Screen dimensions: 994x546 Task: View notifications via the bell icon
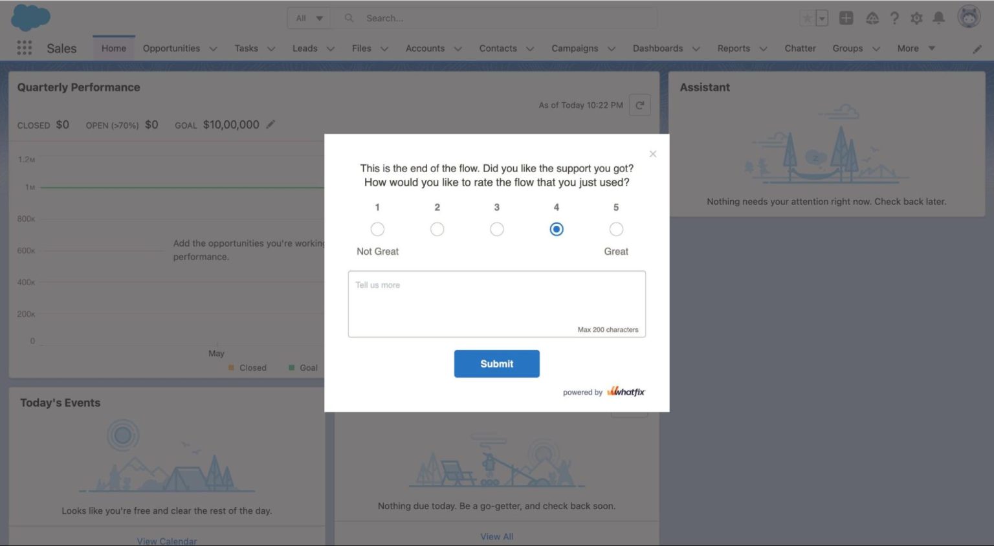point(938,17)
